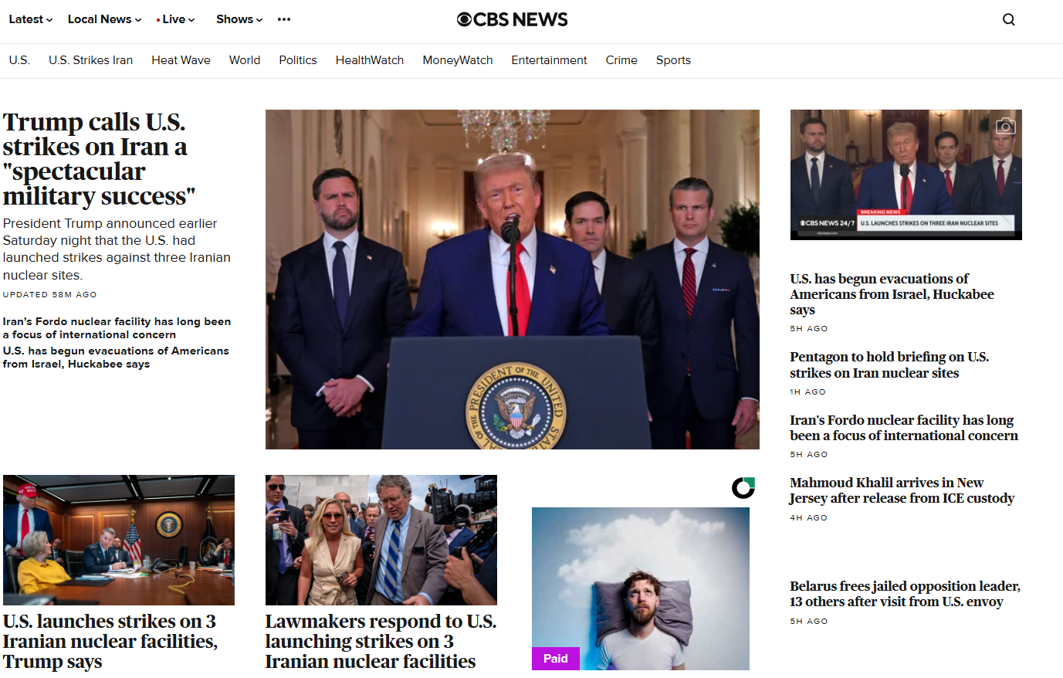The height and width of the screenshot is (678, 1063).
Task: Open headline Trump calls U.S. strikes spectacular success
Action: 99,159
